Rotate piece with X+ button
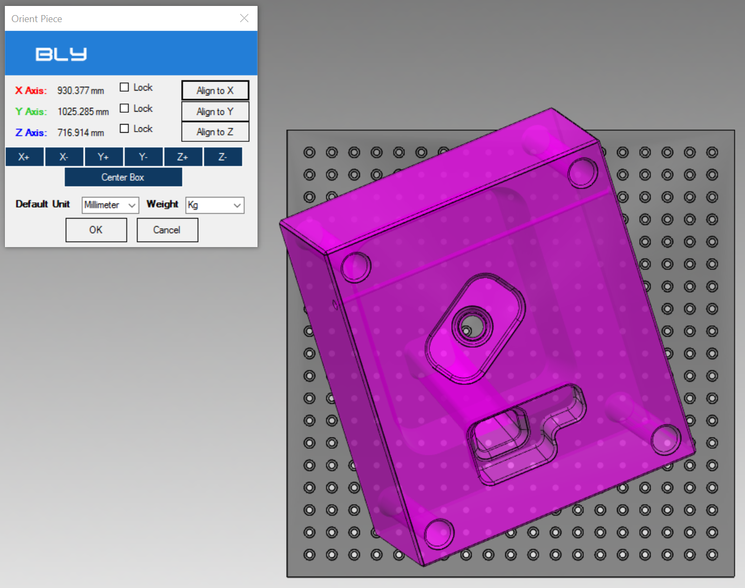 tap(24, 157)
